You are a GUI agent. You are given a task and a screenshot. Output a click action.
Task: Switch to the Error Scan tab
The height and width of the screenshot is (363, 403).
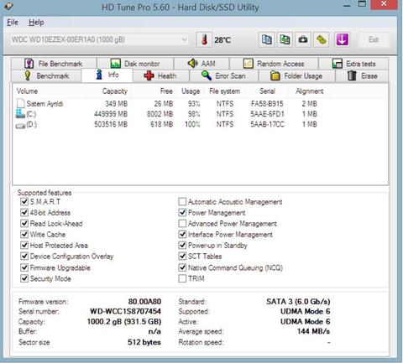(x=223, y=75)
